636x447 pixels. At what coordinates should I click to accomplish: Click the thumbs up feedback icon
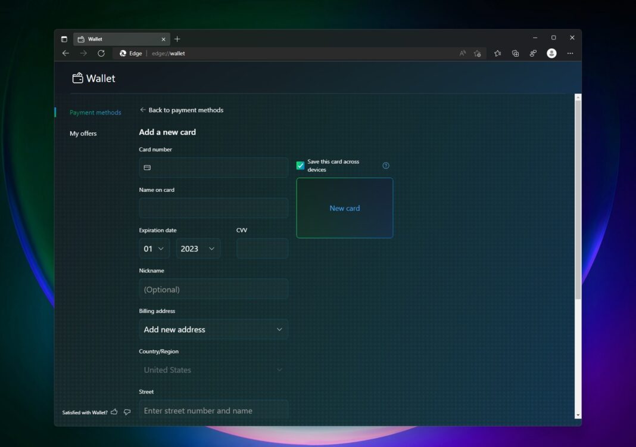(114, 411)
